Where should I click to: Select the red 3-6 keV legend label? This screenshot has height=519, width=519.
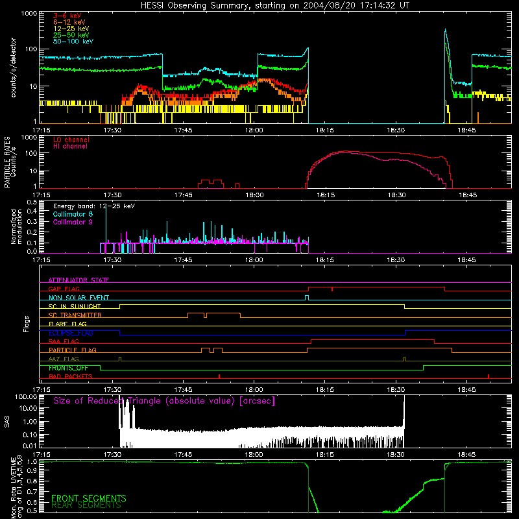pos(67,16)
